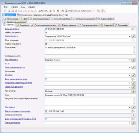Switch to the Подпись документа tab
The height and width of the screenshot is (133, 139).
click(x=89, y=25)
